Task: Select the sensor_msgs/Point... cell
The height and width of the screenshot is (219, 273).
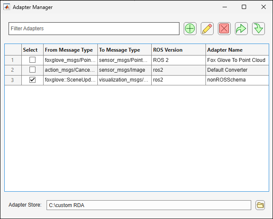Action: [x=124, y=60]
